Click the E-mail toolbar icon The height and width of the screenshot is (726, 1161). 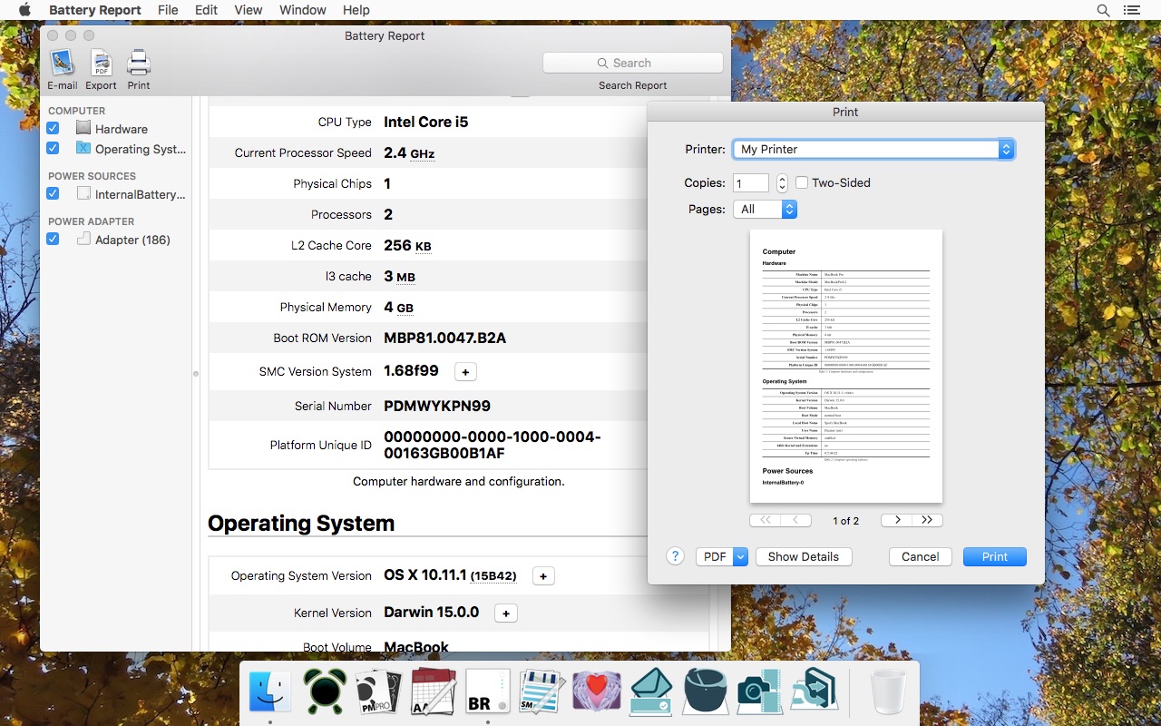62,63
